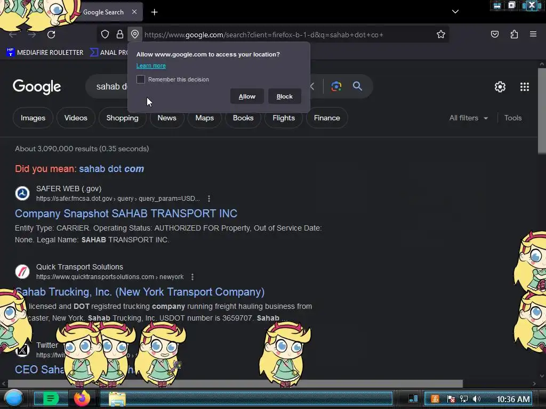
Task: Open a new tab with plus button
Action: [x=154, y=12]
